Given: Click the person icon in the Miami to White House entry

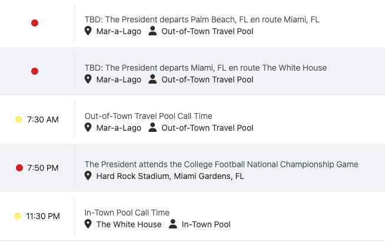Looking at the screenshot, I should coord(153,79).
